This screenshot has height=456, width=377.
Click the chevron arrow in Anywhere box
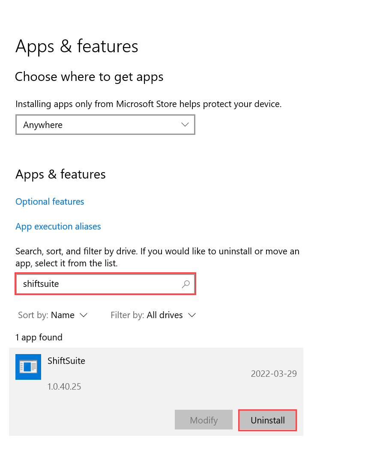coord(185,125)
